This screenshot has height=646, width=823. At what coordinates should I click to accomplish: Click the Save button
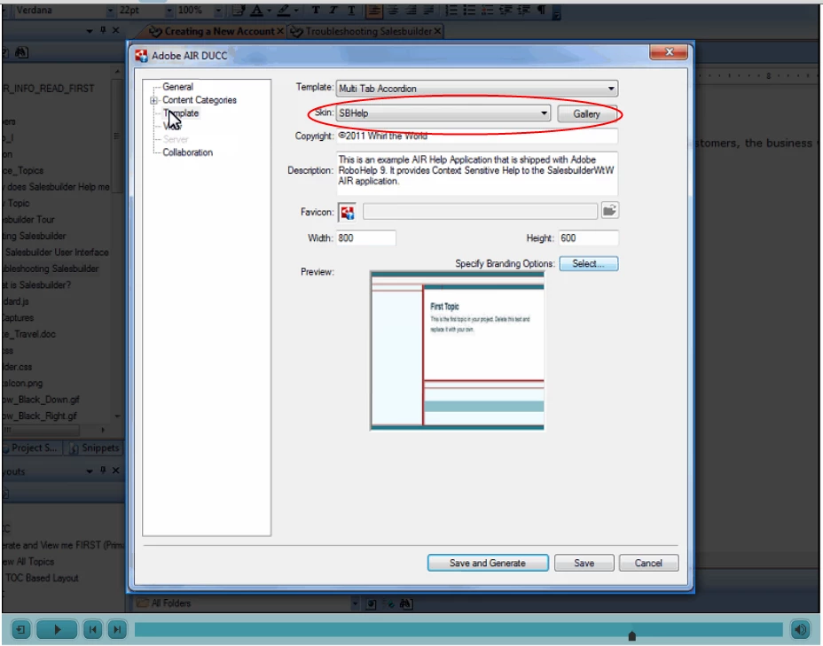(x=584, y=563)
